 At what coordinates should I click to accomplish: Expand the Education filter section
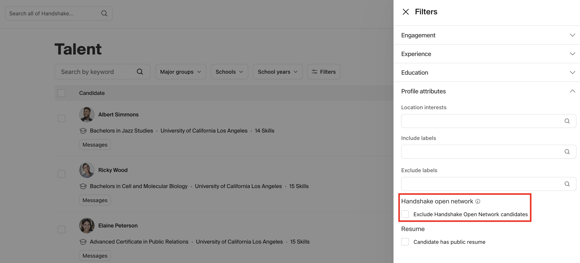(x=486, y=73)
